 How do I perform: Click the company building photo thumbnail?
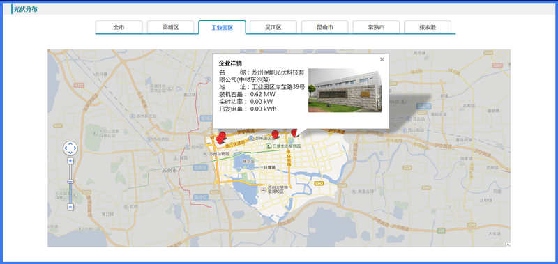coord(345,91)
